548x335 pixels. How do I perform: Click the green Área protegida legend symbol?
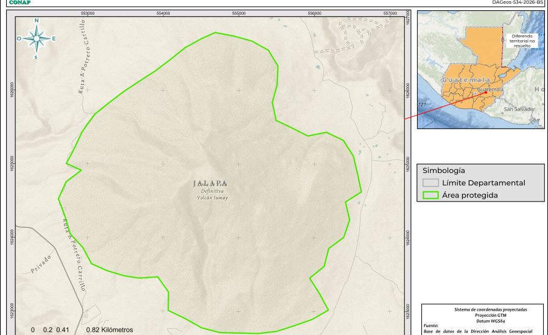click(x=431, y=196)
